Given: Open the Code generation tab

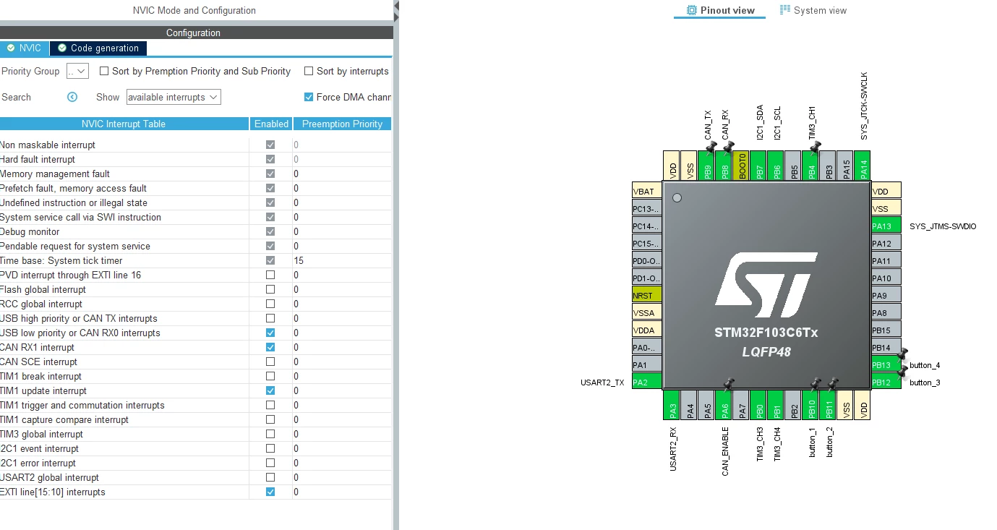Looking at the screenshot, I should 98,48.
